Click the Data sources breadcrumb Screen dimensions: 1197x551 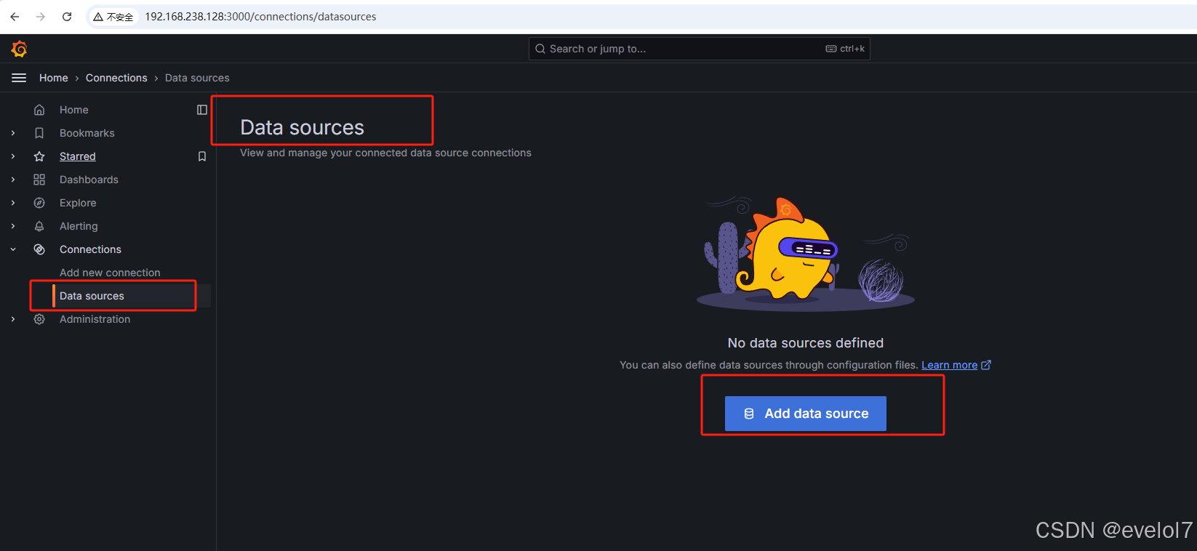coord(197,78)
